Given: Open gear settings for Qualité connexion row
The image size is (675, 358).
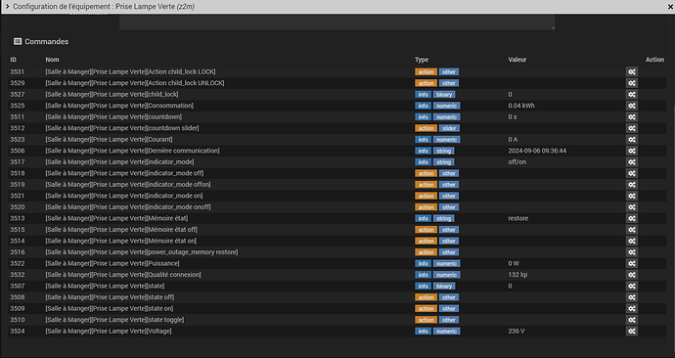Looking at the screenshot, I should click(632, 275).
